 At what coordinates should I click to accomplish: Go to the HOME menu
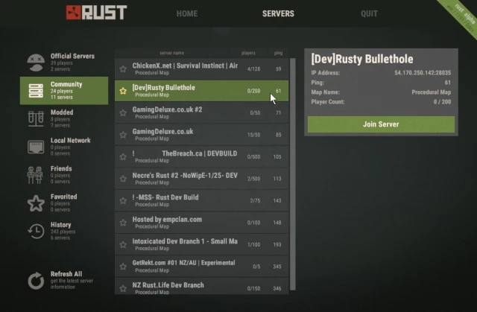[x=187, y=13]
